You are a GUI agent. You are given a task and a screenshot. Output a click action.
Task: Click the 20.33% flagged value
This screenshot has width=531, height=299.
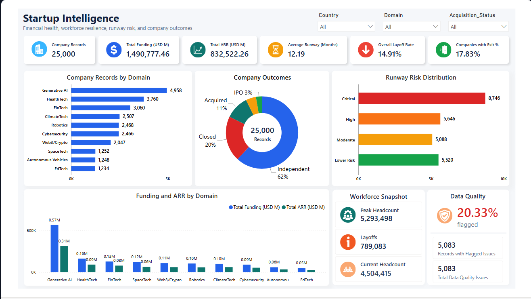point(477,213)
